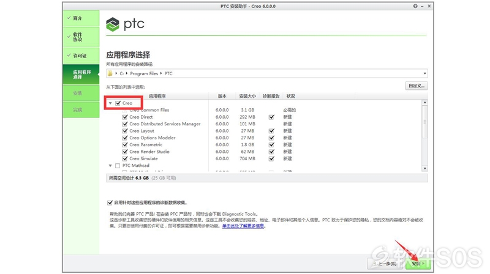Go to 软件协议 step in sidebar
490x274 pixels.
pyautogui.click(x=81, y=37)
